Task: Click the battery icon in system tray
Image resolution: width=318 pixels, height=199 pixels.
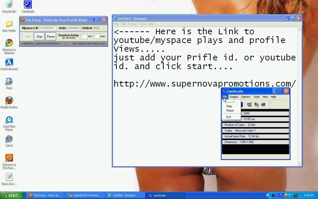Action: (273, 195)
